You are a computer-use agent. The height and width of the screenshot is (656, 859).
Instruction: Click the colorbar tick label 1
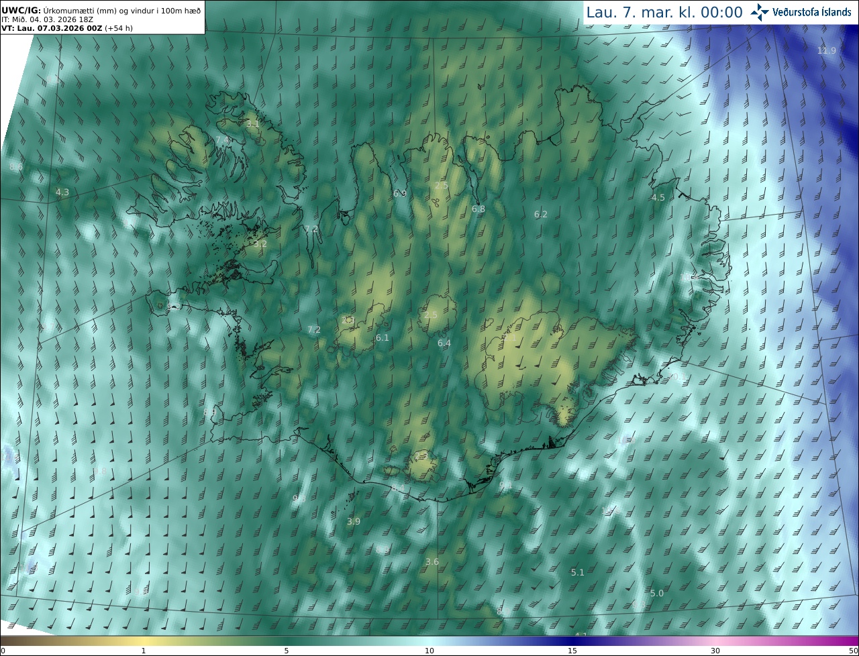pos(144,651)
